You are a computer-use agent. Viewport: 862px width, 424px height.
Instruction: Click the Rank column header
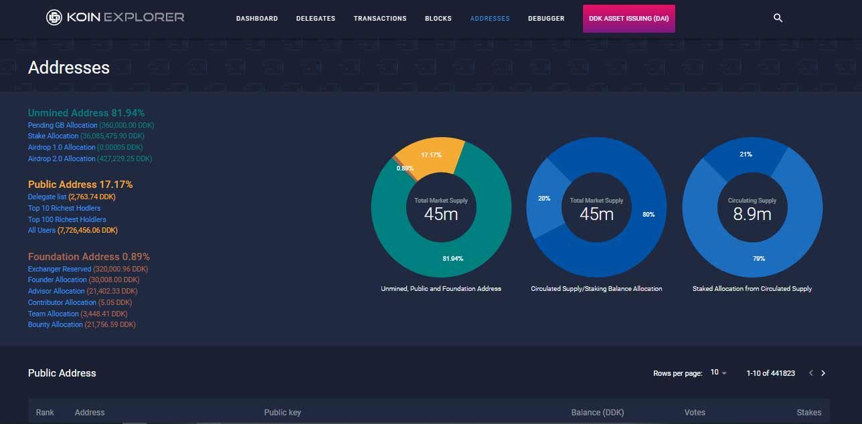tap(45, 413)
